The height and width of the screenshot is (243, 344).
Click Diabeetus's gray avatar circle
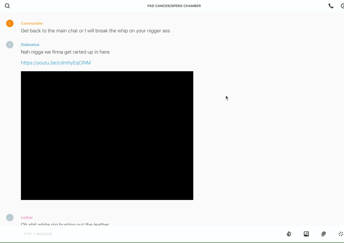tap(10, 44)
